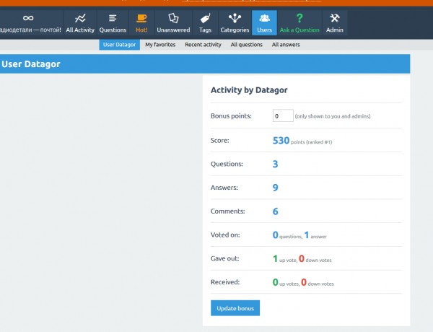Open the Questions list icon
The width and height of the screenshot is (433, 332).
click(x=113, y=18)
